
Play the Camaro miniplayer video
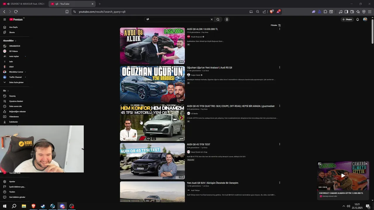click(x=343, y=176)
